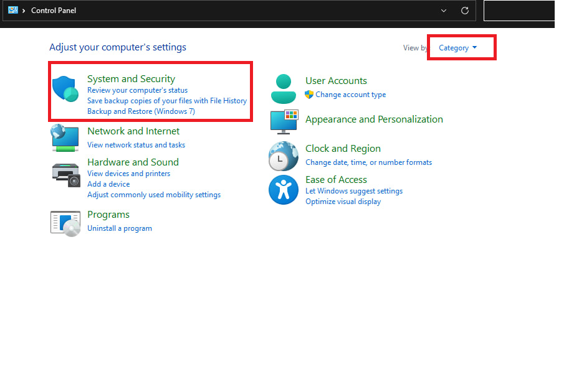574x382 pixels.
Task: Click the Network and Internet globe icon
Action: [x=65, y=137]
